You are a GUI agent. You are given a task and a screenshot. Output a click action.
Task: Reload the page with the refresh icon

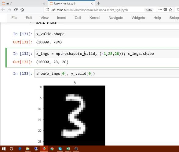coord(16,10)
